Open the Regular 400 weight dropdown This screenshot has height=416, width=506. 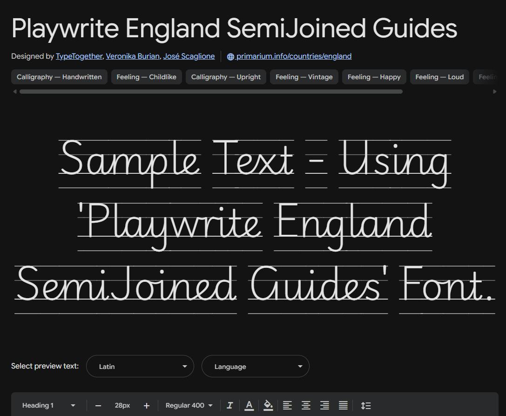(x=189, y=405)
